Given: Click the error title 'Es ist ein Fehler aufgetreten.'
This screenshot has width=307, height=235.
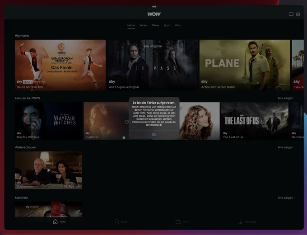Looking at the screenshot, I should tap(154, 103).
